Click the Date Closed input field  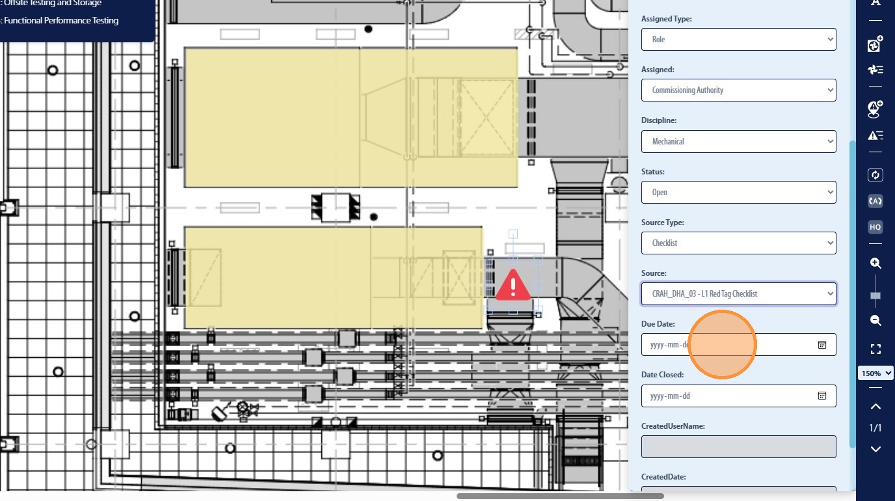click(739, 396)
